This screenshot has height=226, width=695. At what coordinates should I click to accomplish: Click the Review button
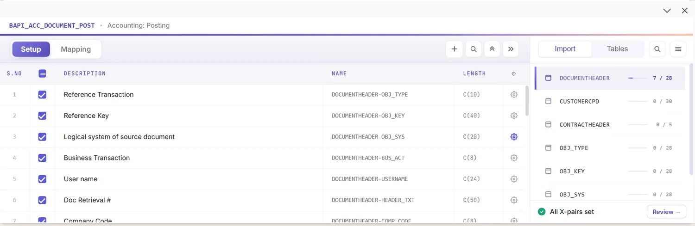tap(666, 212)
